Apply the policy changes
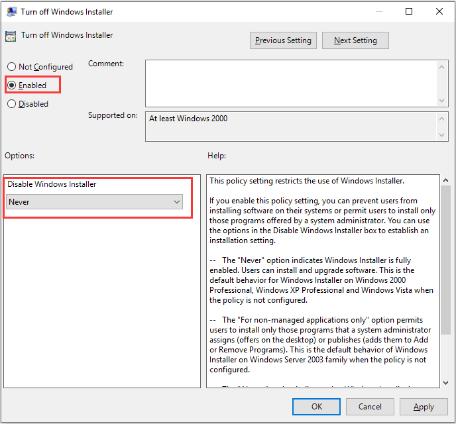Screen dimensions: 456x424 coord(424,407)
